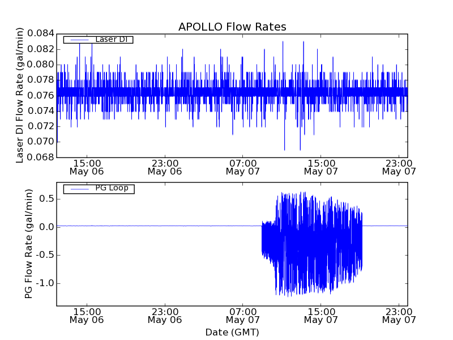The image size is (453, 340).
Task: Click the "15:00 May 07" label under the bottom plot
Action: pos(321,316)
